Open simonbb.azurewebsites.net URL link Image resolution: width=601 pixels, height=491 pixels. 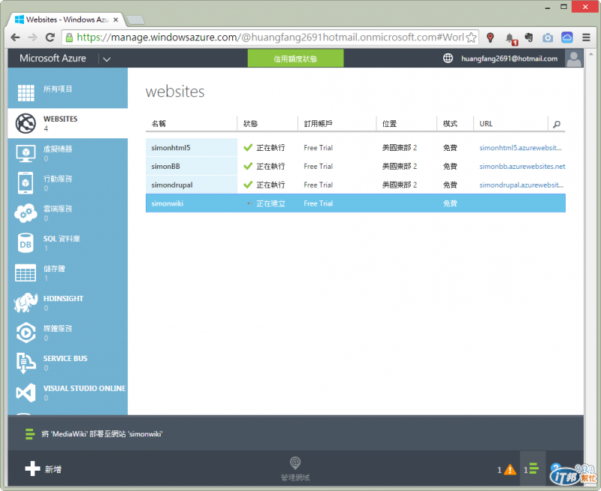pos(522,166)
